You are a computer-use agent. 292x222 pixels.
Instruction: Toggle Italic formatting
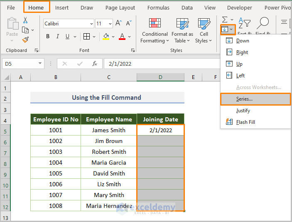pyautogui.click(x=58, y=36)
